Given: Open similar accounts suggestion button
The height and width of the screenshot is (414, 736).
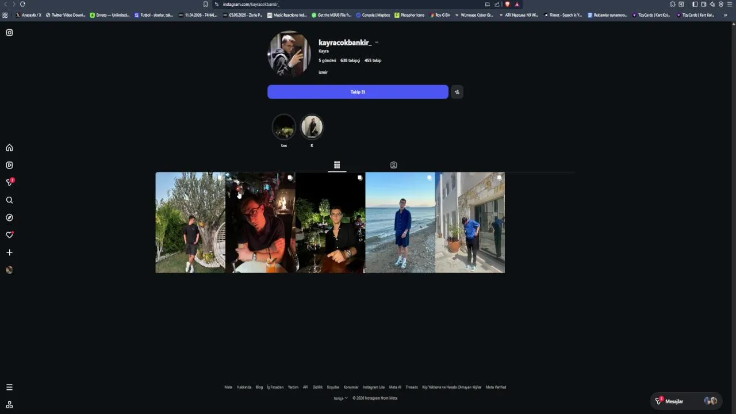Looking at the screenshot, I should point(457,92).
